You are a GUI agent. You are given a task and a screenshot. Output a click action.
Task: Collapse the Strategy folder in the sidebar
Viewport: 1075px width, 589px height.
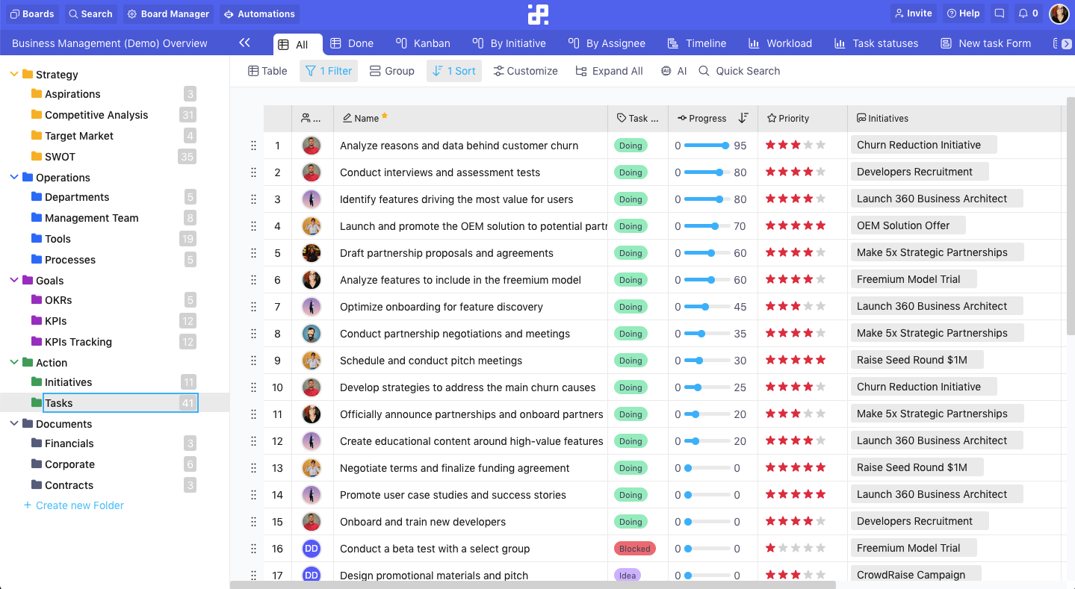point(13,74)
